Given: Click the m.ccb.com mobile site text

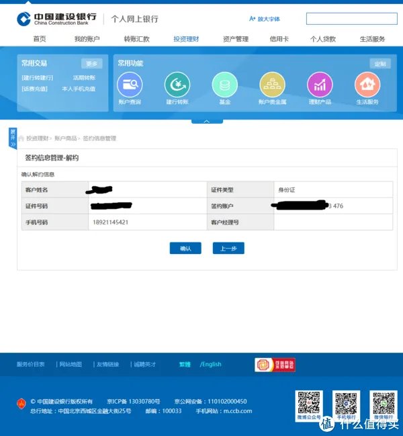Looking at the screenshot, I should [238, 411].
